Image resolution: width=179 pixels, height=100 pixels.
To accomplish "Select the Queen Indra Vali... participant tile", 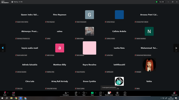I will click(x=30, y=15).
